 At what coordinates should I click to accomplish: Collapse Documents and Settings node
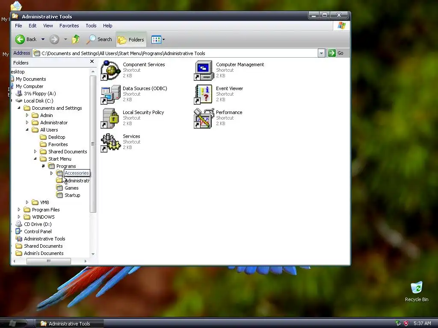19,108
